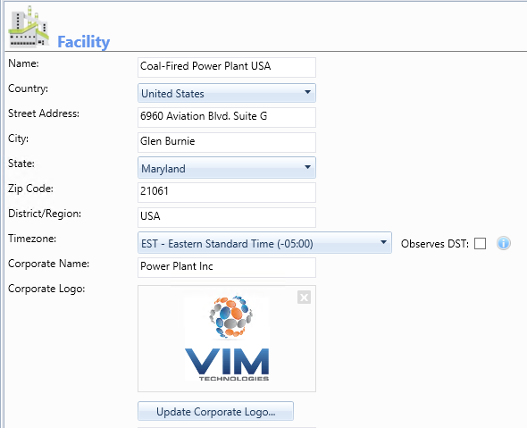Open the Timezone dropdown list
The width and height of the screenshot is (527, 428).
pyautogui.click(x=264, y=243)
